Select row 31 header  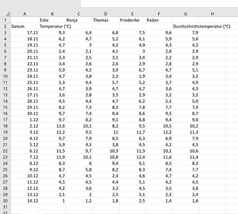click(5, 207)
